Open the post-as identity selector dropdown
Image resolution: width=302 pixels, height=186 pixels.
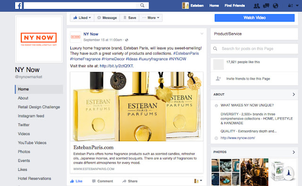pyautogui.click(x=198, y=181)
